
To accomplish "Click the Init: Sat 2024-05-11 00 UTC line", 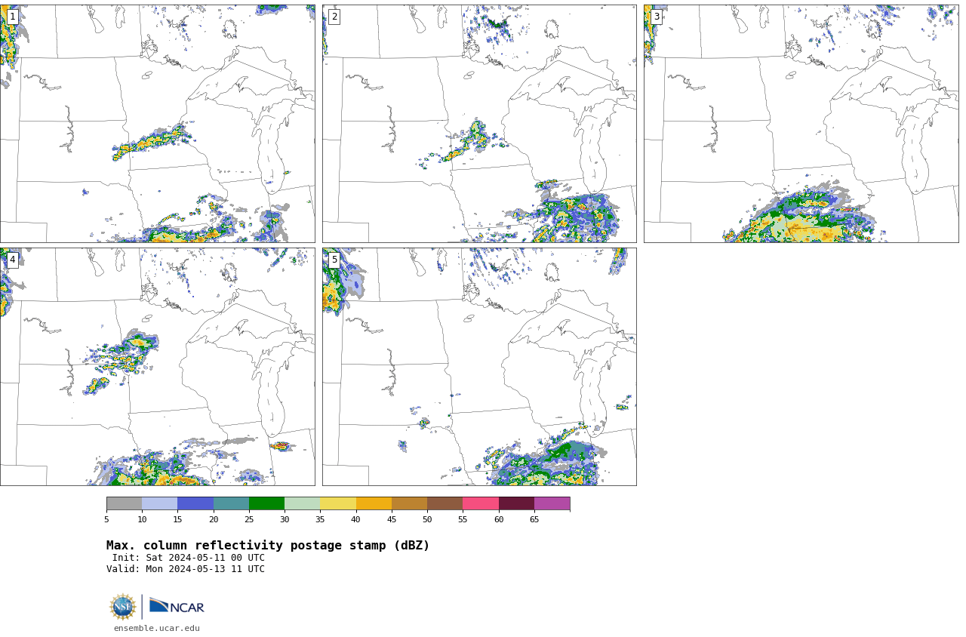I will [189, 558].
